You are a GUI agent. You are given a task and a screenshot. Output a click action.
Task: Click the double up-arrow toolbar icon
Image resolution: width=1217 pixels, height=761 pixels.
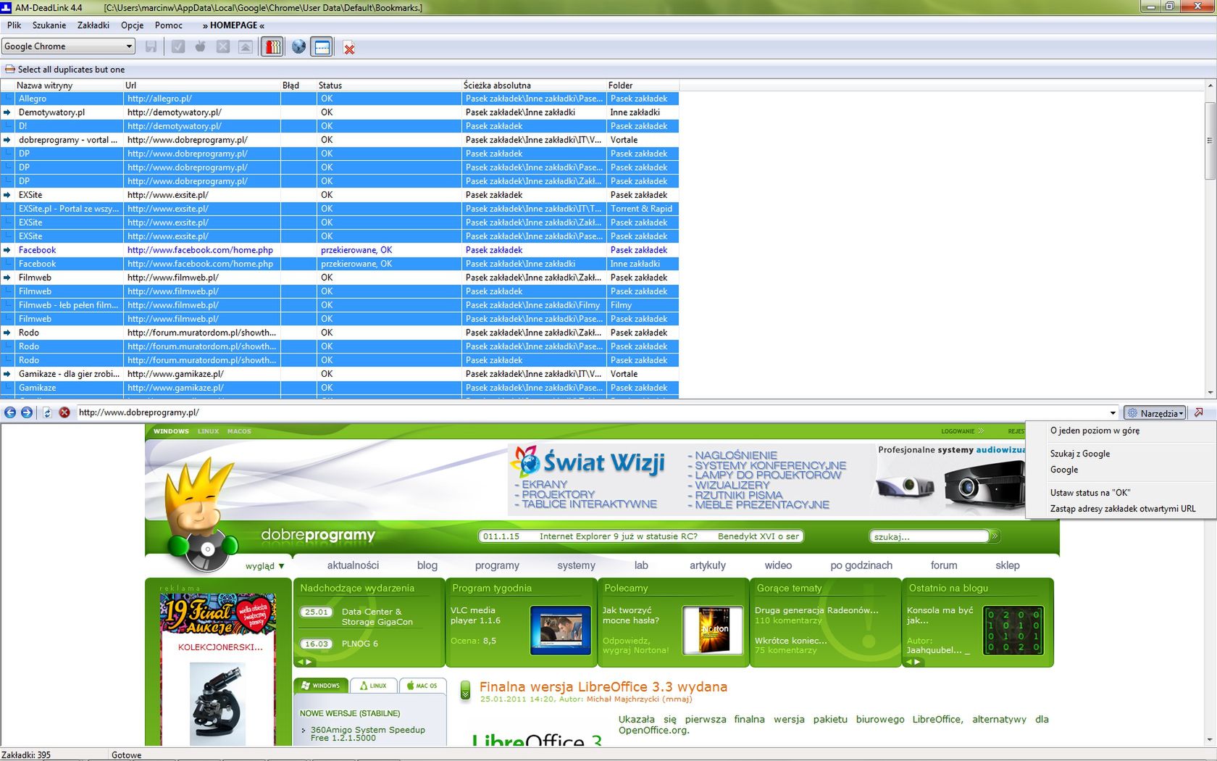point(246,47)
